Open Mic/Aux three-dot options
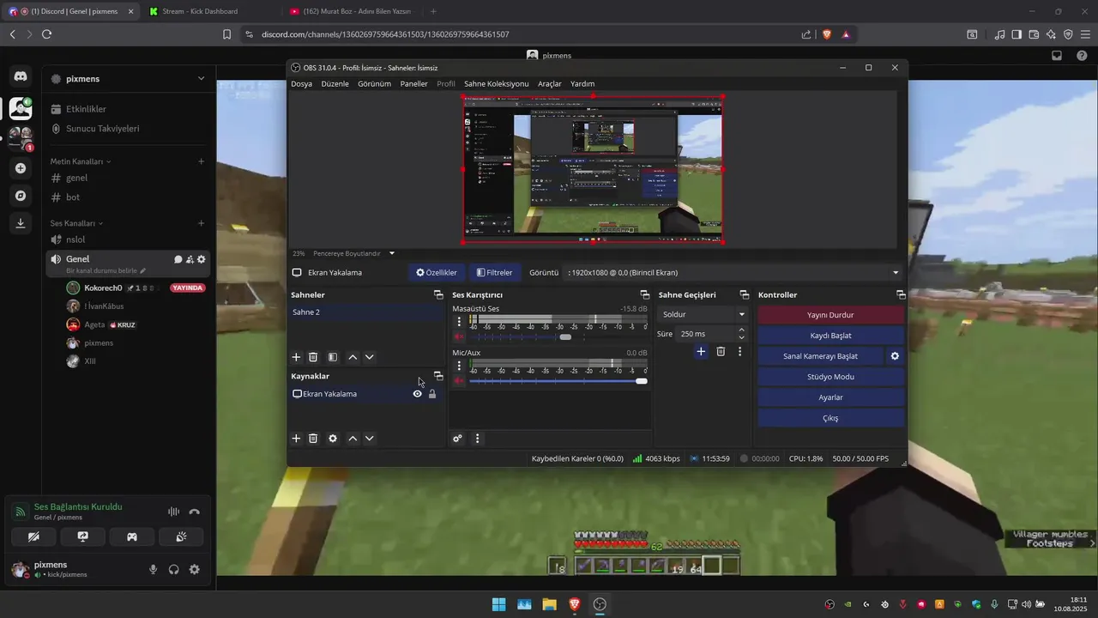This screenshot has width=1098, height=618. coord(459,366)
